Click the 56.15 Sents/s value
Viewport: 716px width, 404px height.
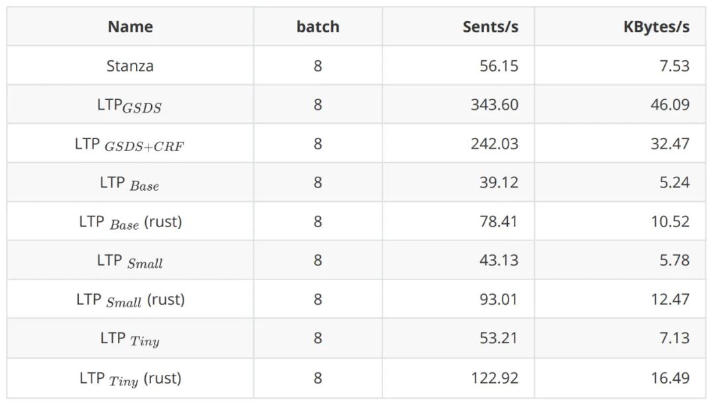pos(499,66)
